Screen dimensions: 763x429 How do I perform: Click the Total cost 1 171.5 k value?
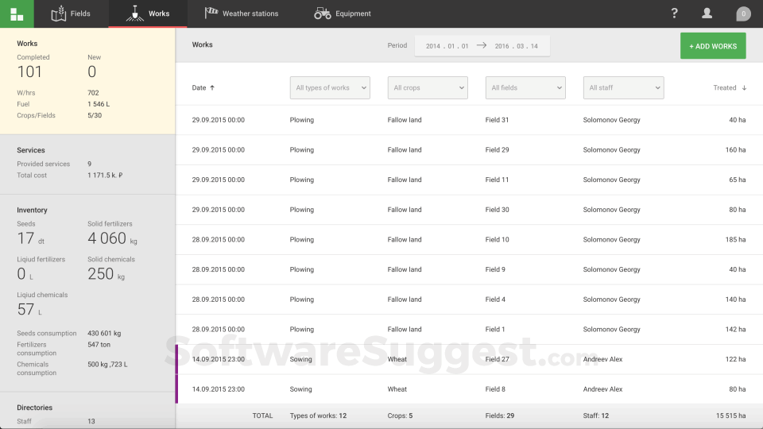(x=105, y=176)
